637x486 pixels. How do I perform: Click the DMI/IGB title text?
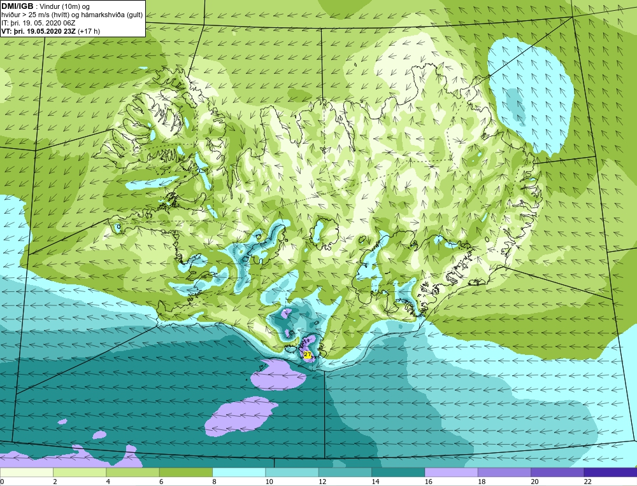coord(17,6)
